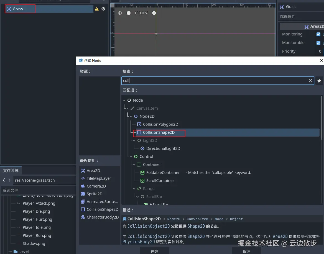
Task: Pick CollisionShape2D from recently used list
Action: (x=100, y=209)
